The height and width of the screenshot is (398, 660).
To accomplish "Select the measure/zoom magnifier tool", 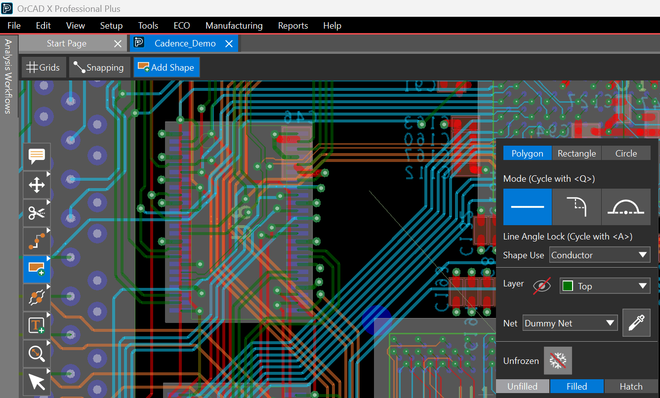I will pos(37,354).
